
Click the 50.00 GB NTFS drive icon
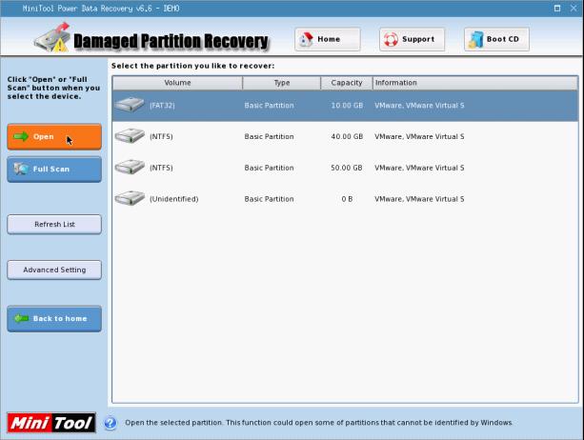click(x=130, y=167)
